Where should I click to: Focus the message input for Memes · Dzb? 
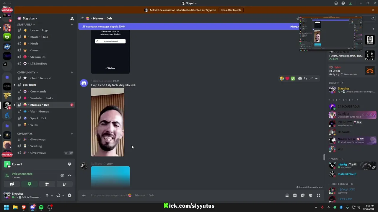pyautogui.click(x=186, y=195)
